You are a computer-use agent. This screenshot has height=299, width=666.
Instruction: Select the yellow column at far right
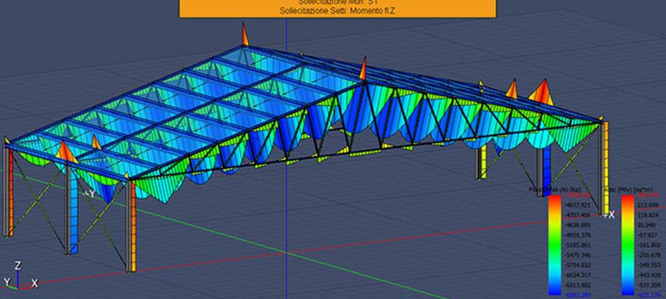[605, 157]
